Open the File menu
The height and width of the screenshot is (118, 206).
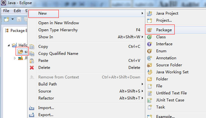(6, 11)
